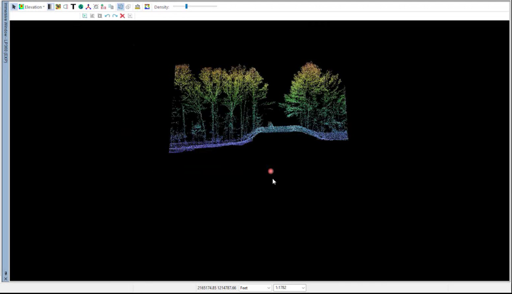Click the redo arrow icon
This screenshot has width=512, height=294.
click(115, 16)
